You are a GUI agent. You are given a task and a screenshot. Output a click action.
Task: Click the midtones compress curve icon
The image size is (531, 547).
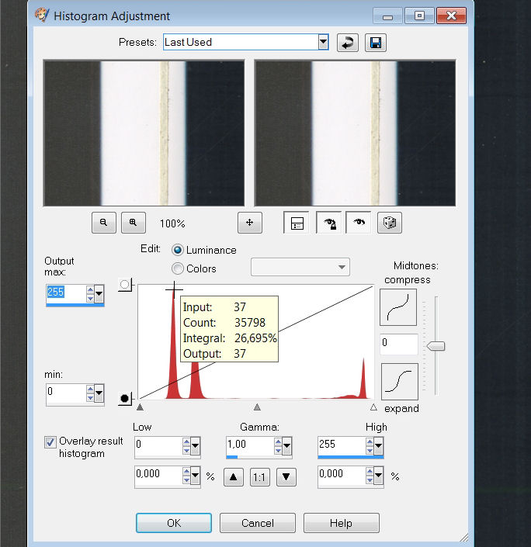[398, 307]
